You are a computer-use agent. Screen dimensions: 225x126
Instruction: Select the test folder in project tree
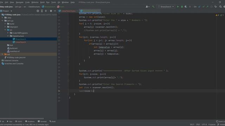[x=11, y=45]
